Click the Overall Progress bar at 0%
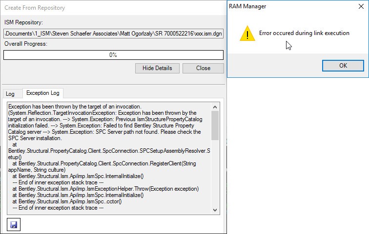Viewport: 369px width, 234px height. [x=113, y=55]
